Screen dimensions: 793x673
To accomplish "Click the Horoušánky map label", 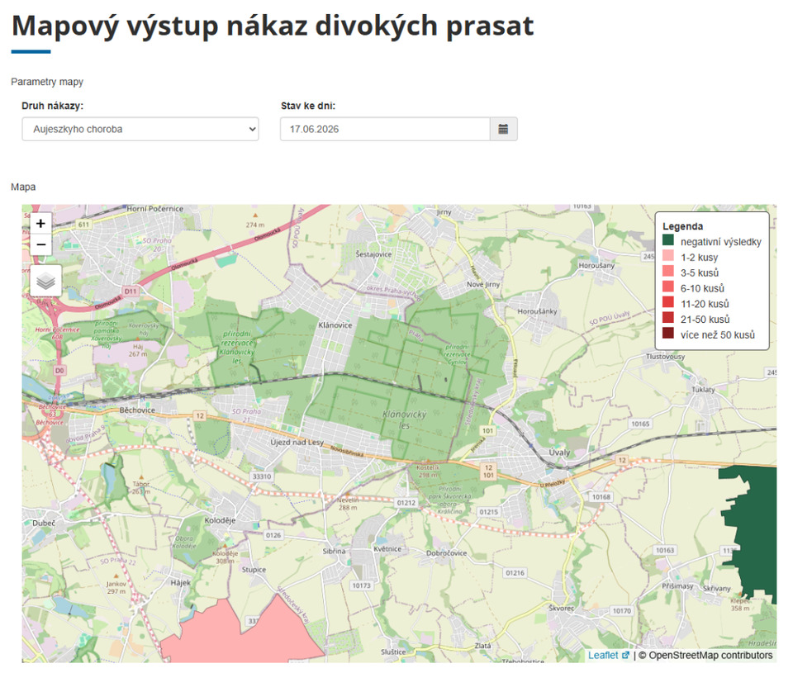I will click(537, 311).
